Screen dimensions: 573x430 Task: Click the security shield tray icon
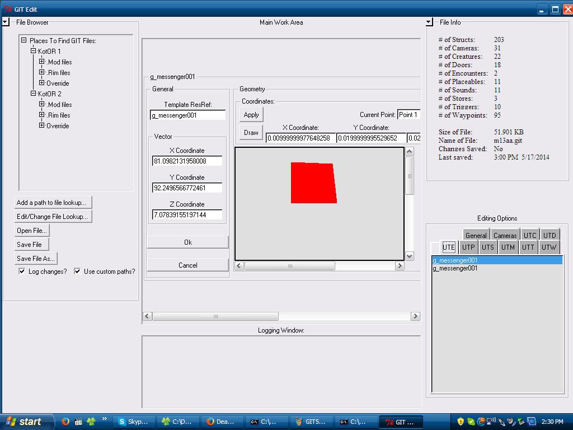pyautogui.click(x=461, y=422)
